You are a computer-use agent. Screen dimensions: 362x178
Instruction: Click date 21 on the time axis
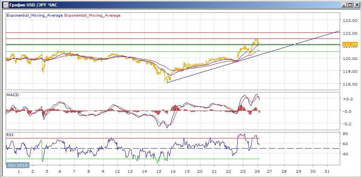click(x=215, y=172)
